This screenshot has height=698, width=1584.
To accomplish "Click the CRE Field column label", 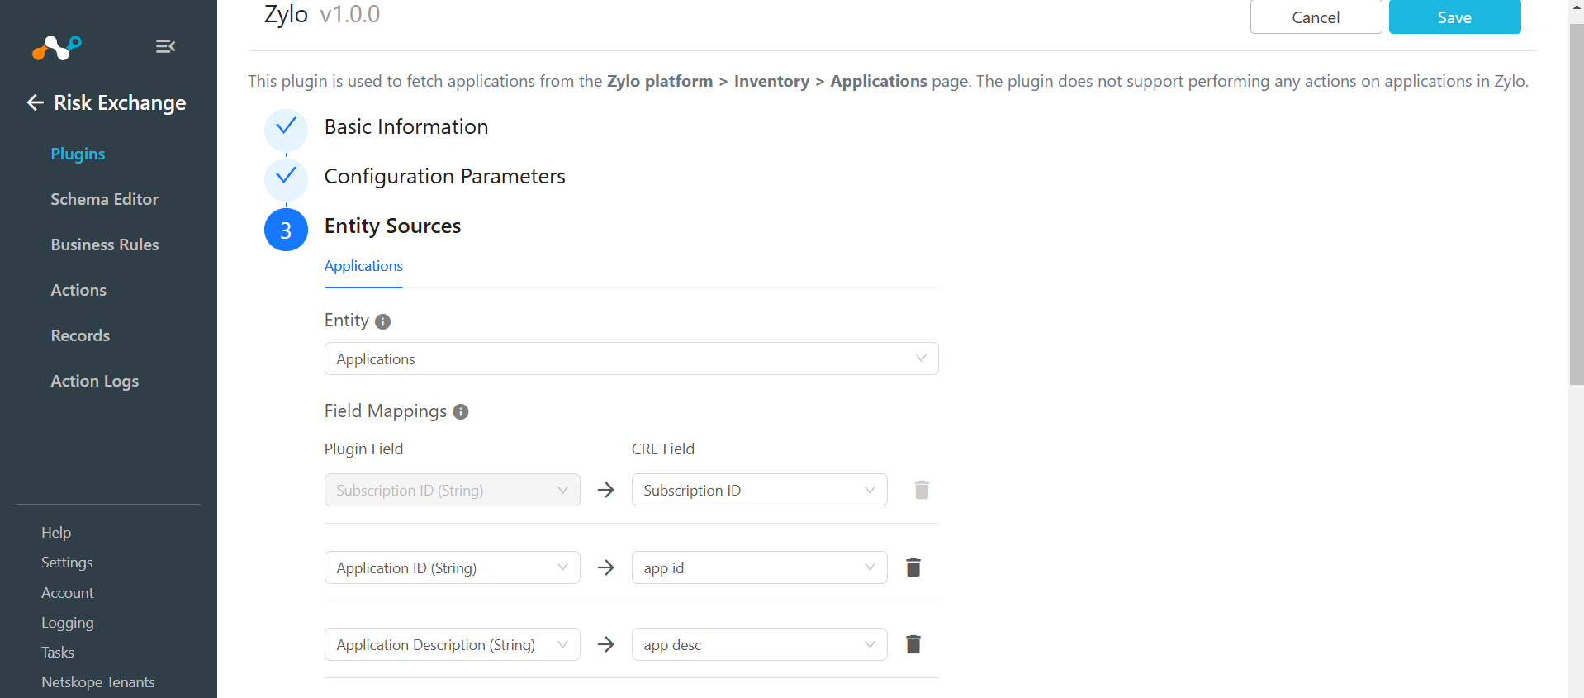I will 663,449.
